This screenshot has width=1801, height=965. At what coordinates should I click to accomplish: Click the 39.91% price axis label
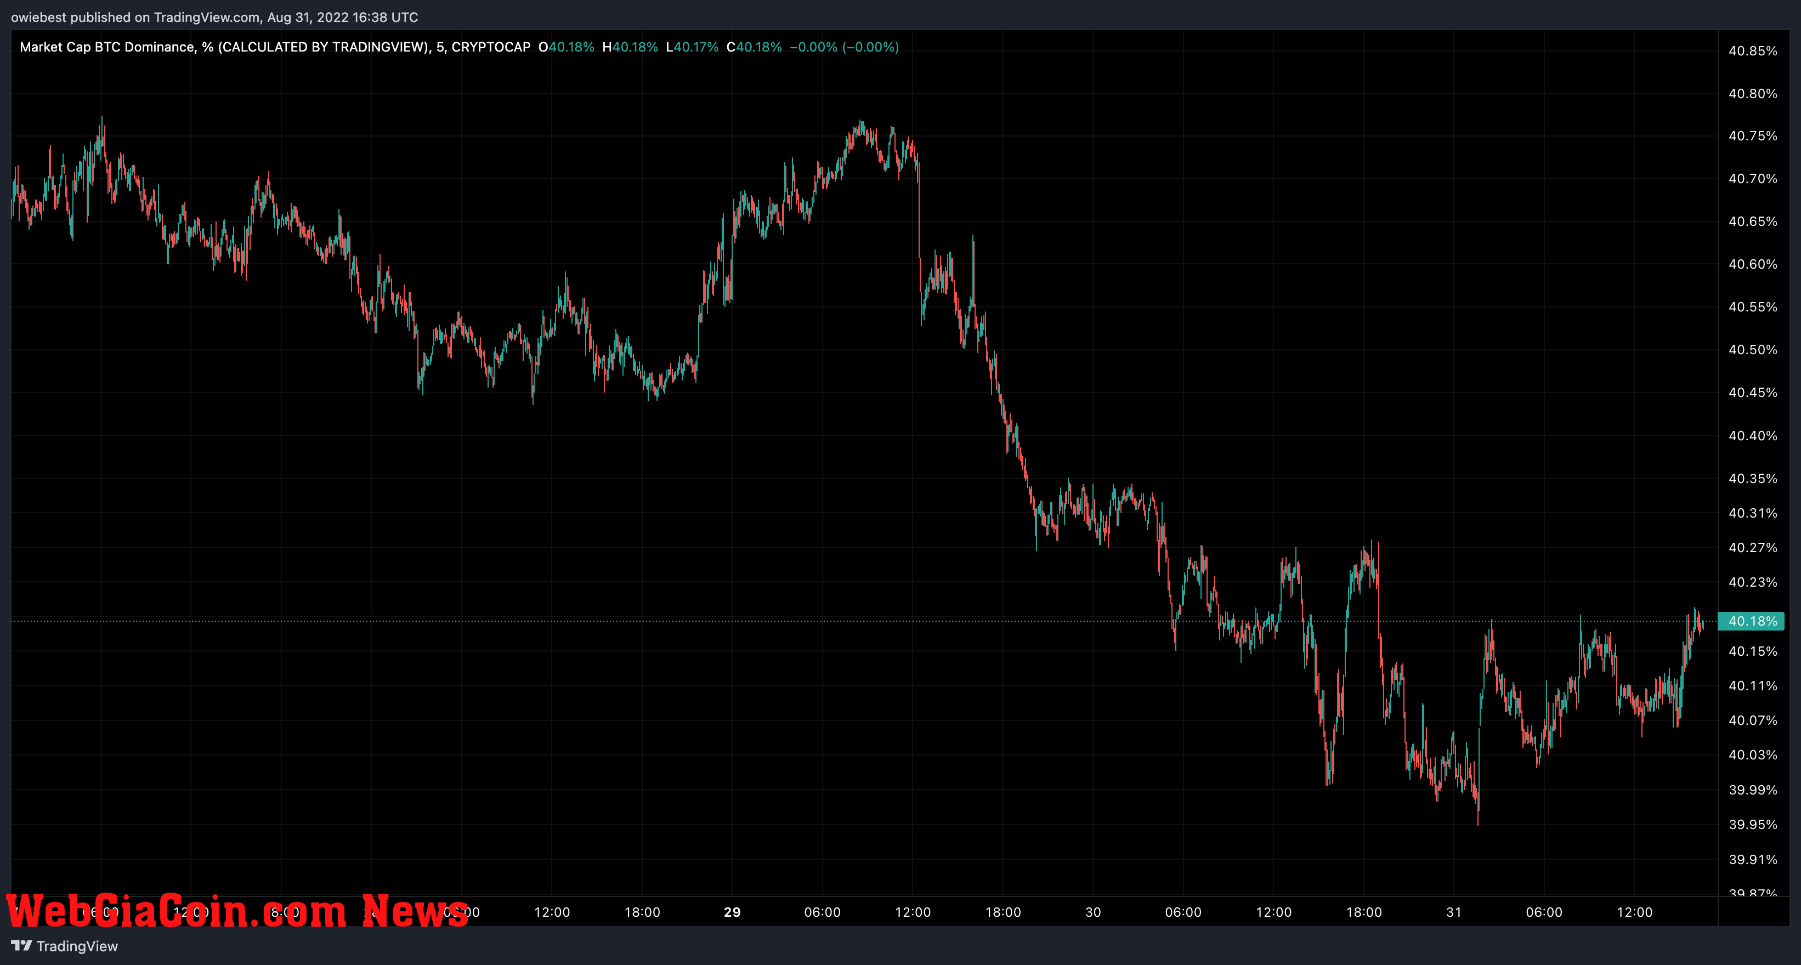pos(1753,859)
